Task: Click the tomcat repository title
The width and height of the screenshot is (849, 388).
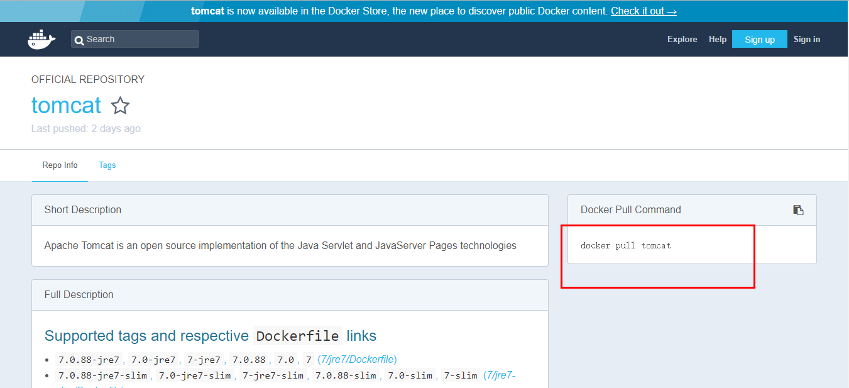Action: (x=66, y=105)
